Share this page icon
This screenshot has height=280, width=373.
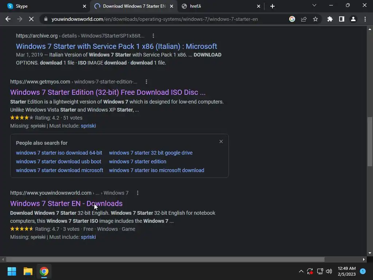click(x=304, y=19)
